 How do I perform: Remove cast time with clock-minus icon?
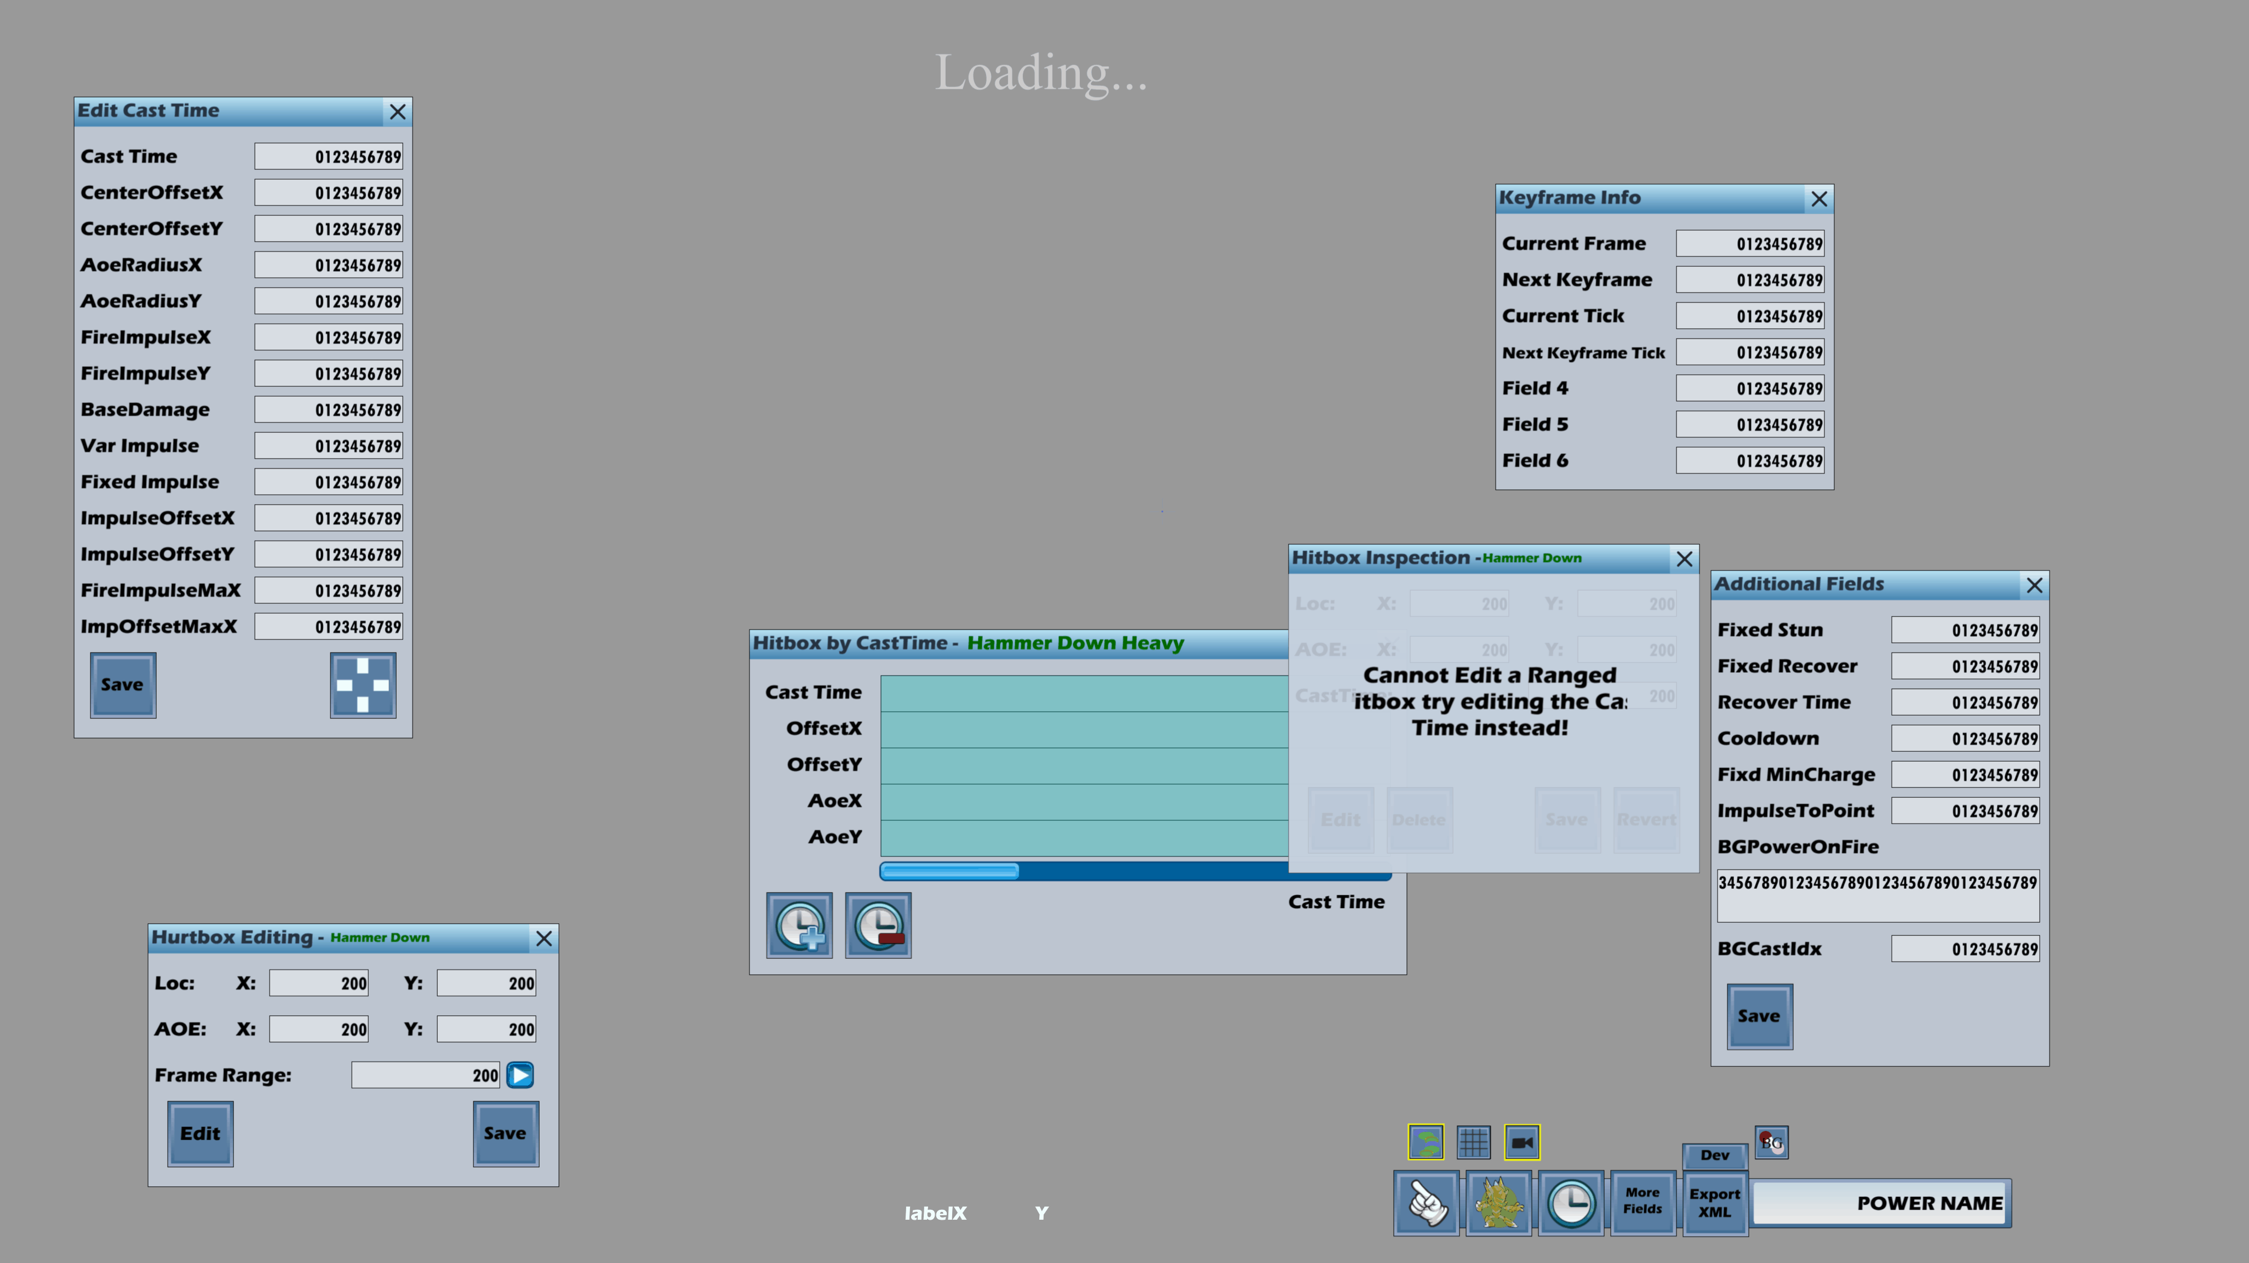coord(878,925)
